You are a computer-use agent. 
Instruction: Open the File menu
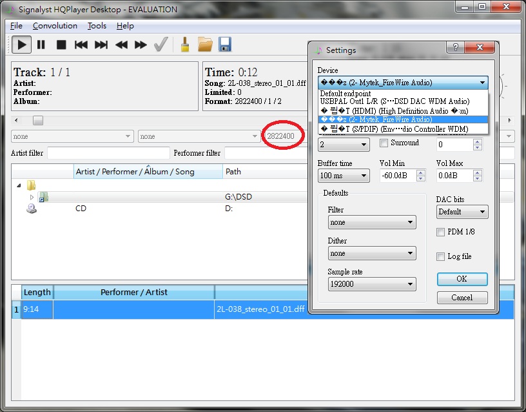(16, 26)
